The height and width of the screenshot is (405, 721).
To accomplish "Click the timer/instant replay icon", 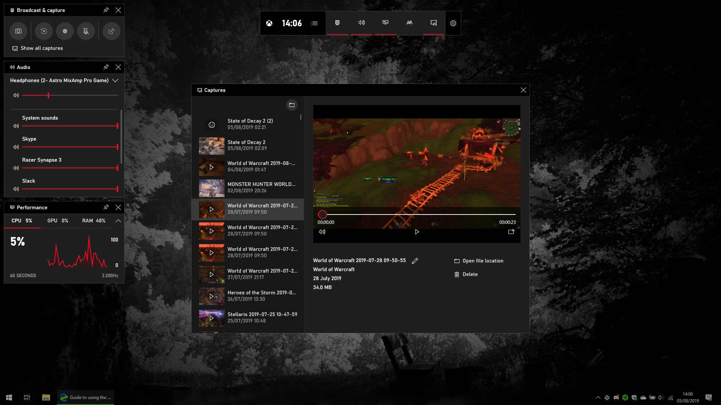I will coord(44,31).
